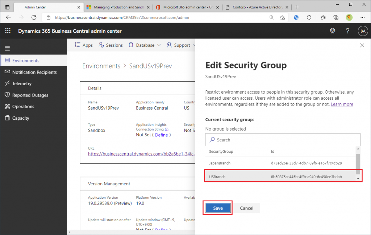Open the app launcher waffle icon
Screen dimensions: 371x235
pos(8,31)
